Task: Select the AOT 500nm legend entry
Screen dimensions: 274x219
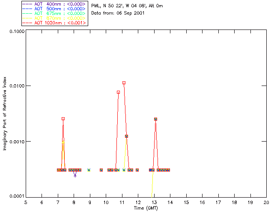Action: point(54,9)
